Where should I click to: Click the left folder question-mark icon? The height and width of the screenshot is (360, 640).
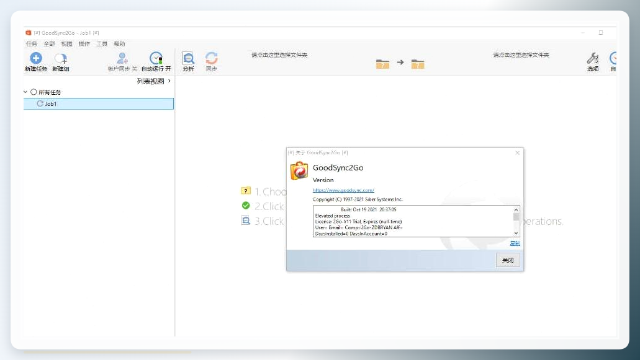[x=382, y=64]
